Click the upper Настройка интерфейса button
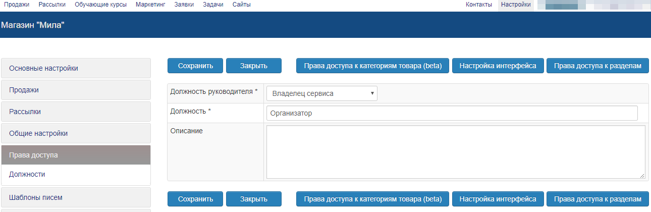The height and width of the screenshot is (212, 651). pos(498,66)
